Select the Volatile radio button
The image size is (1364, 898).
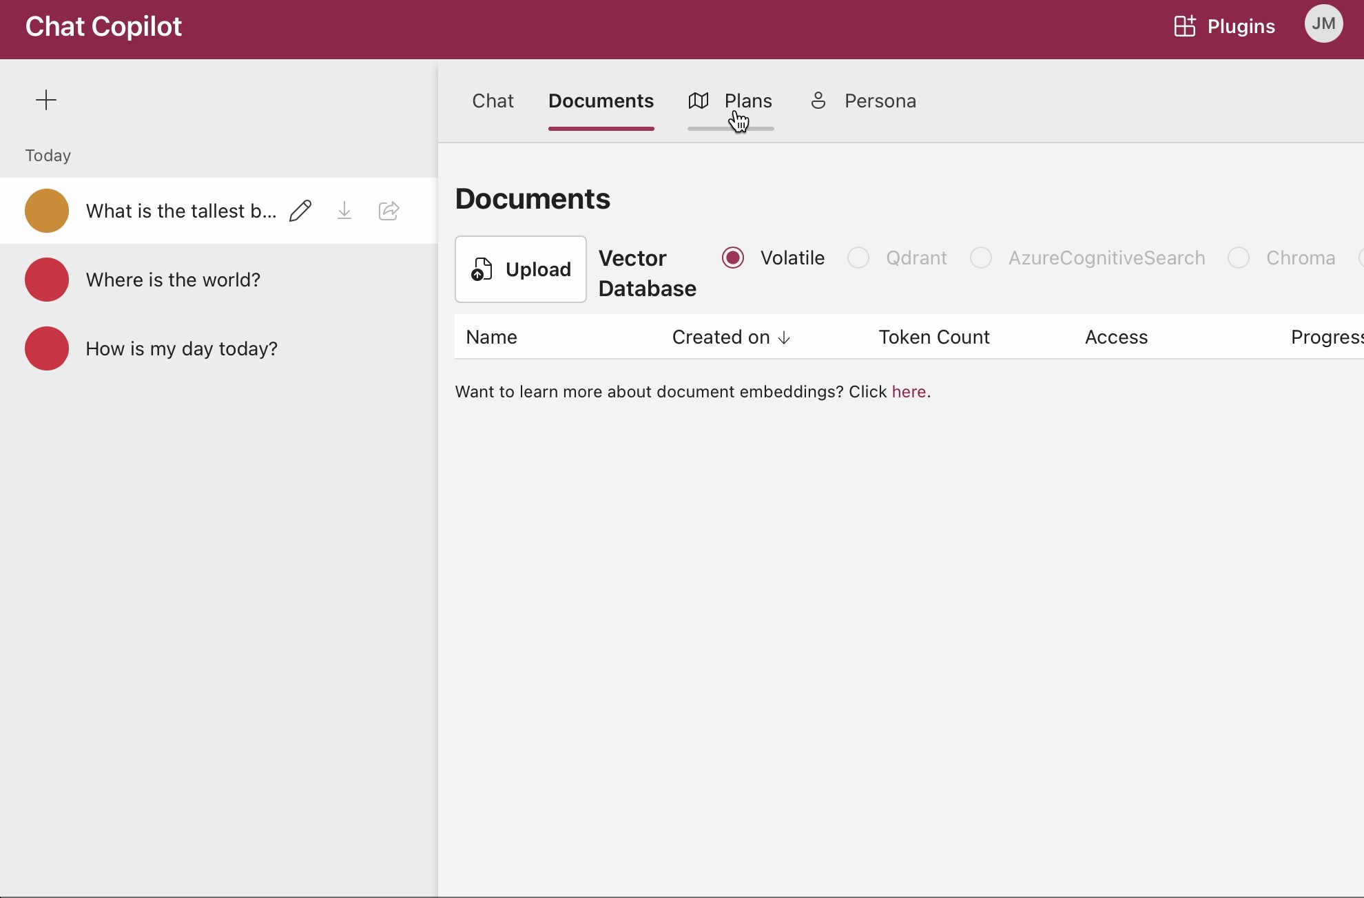[733, 258]
